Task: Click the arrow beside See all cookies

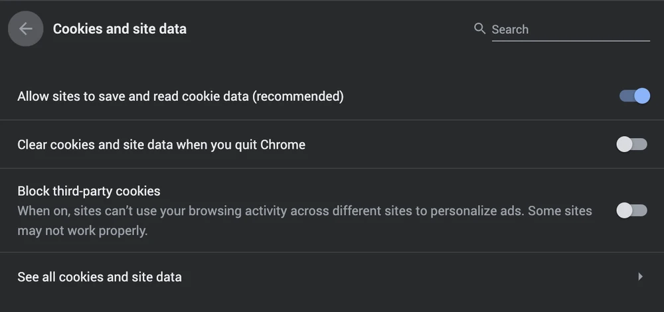Action: pos(640,276)
